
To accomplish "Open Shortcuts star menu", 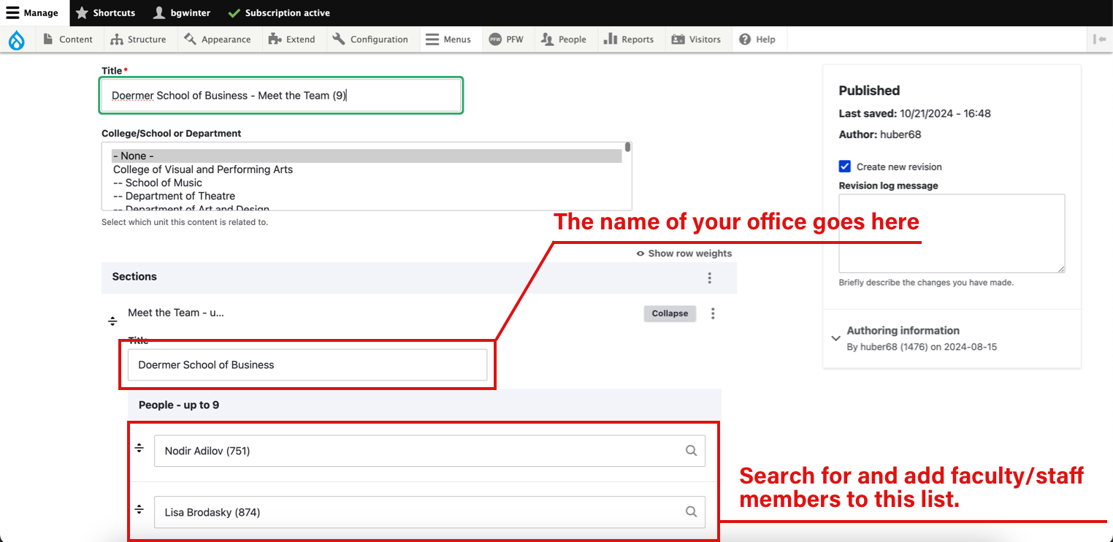I will 106,12.
